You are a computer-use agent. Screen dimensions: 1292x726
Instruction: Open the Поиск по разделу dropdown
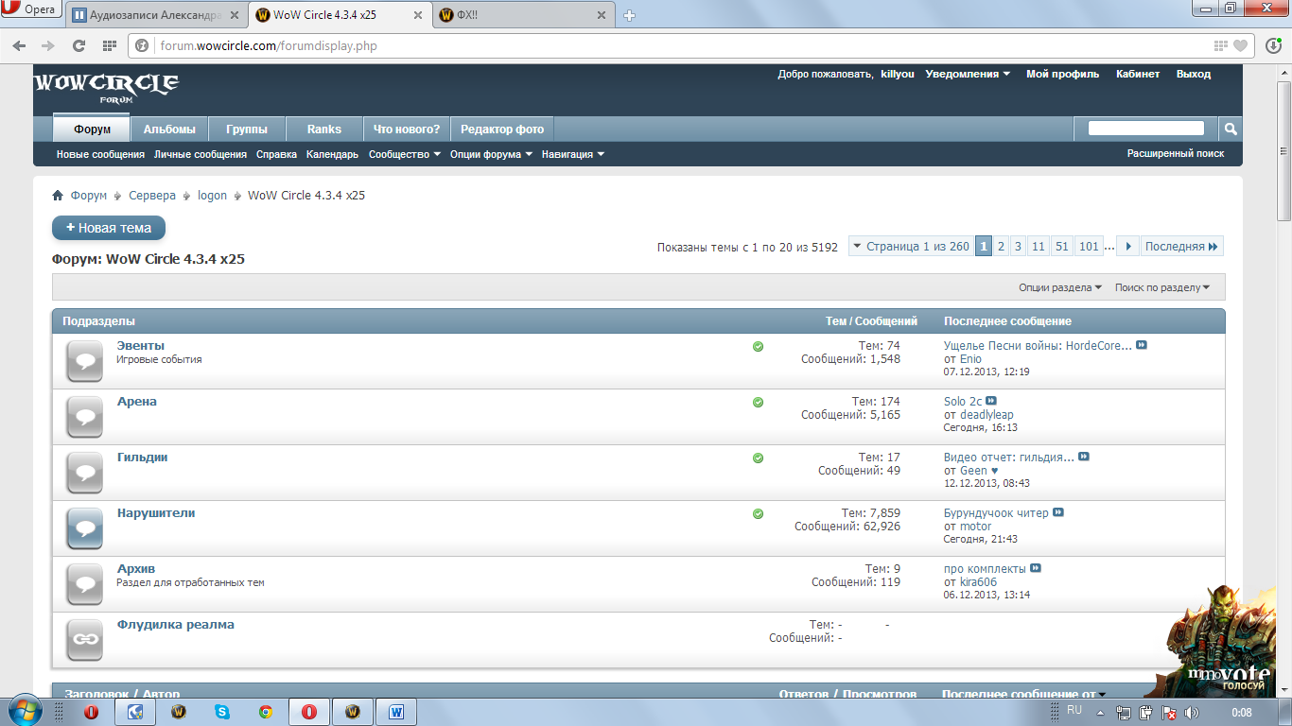point(1162,287)
